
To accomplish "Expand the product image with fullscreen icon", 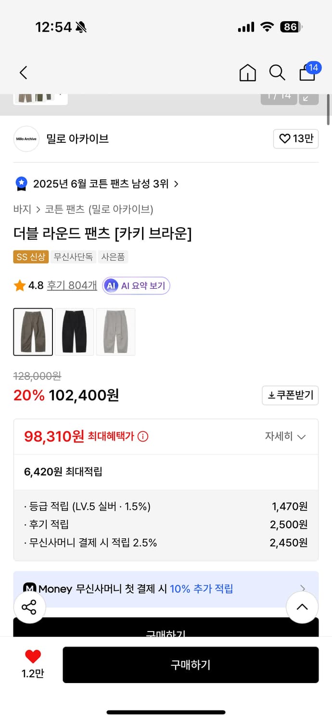I will pyautogui.click(x=308, y=98).
